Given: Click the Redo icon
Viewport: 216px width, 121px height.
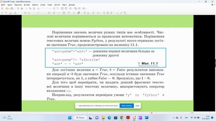Looking at the screenshot, I should pyautogui.click(x=48, y=8).
